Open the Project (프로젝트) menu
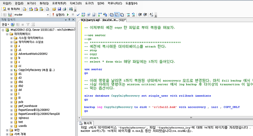 click(x=59, y=3)
